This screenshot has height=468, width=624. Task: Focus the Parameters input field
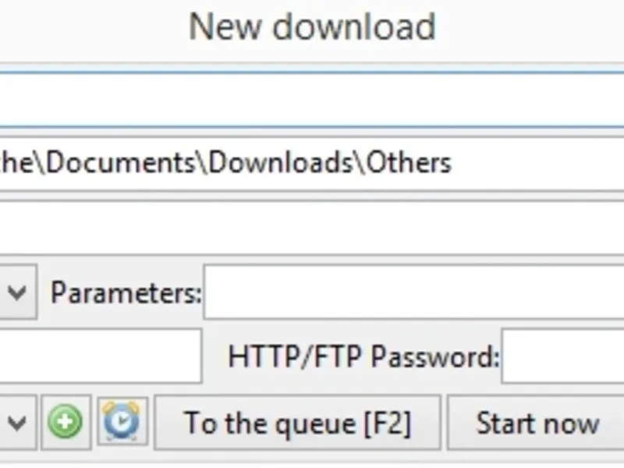pyautogui.click(x=413, y=292)
